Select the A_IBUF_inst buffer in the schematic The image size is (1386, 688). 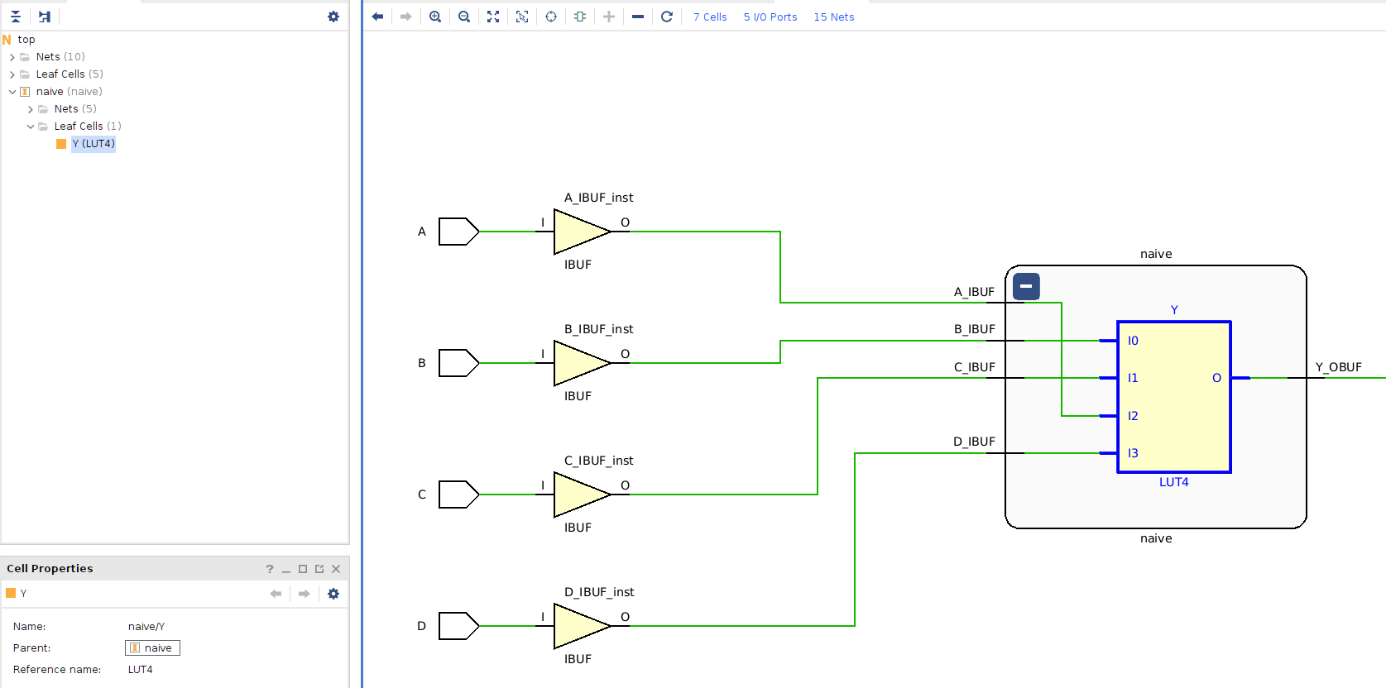pos(581,232)
